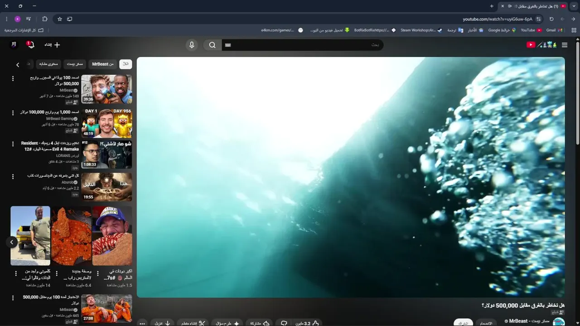Select the From MrBeast filter chip
The image size is (580, 326).
103,64
